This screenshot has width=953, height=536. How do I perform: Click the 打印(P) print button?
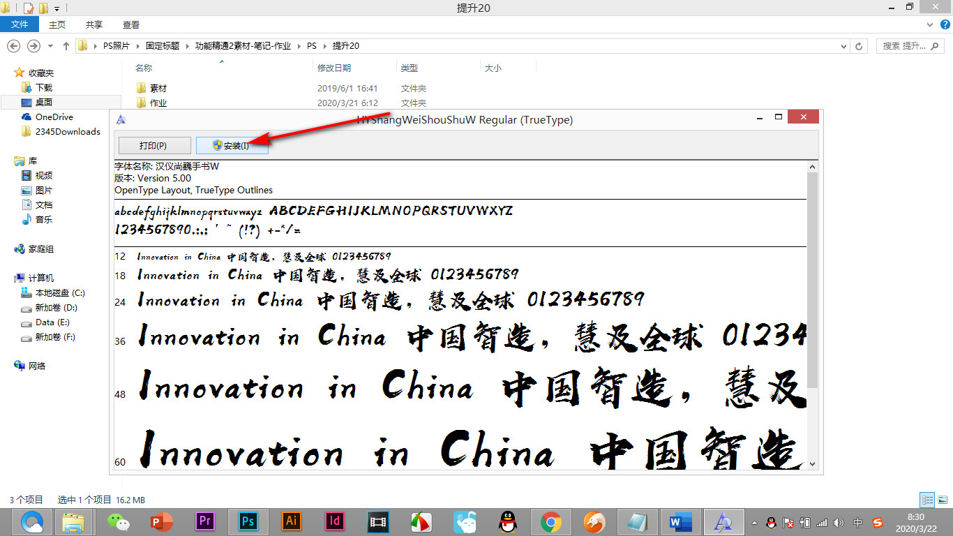[x=154, y=145]
